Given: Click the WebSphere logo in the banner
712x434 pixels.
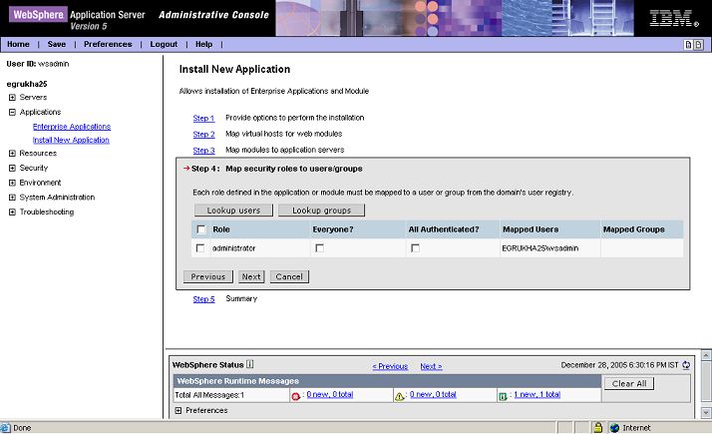Looking at the screenshot, I should point(38,14).
